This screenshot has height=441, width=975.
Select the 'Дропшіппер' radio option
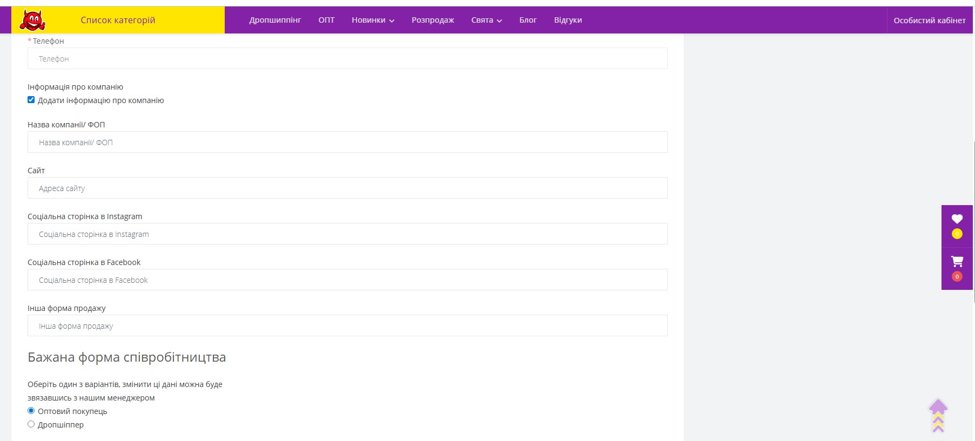(31, 424)
